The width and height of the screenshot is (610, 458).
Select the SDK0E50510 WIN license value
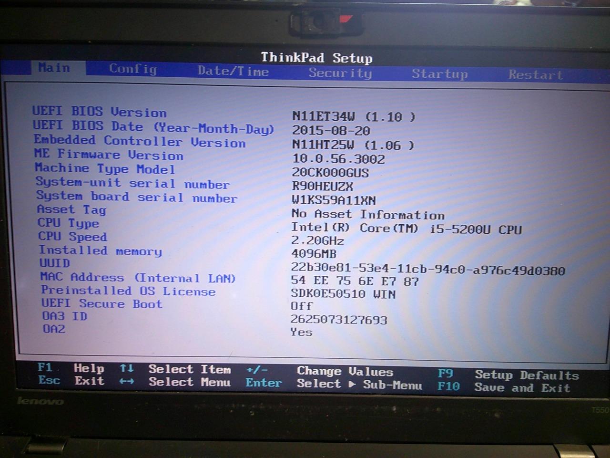343,294
